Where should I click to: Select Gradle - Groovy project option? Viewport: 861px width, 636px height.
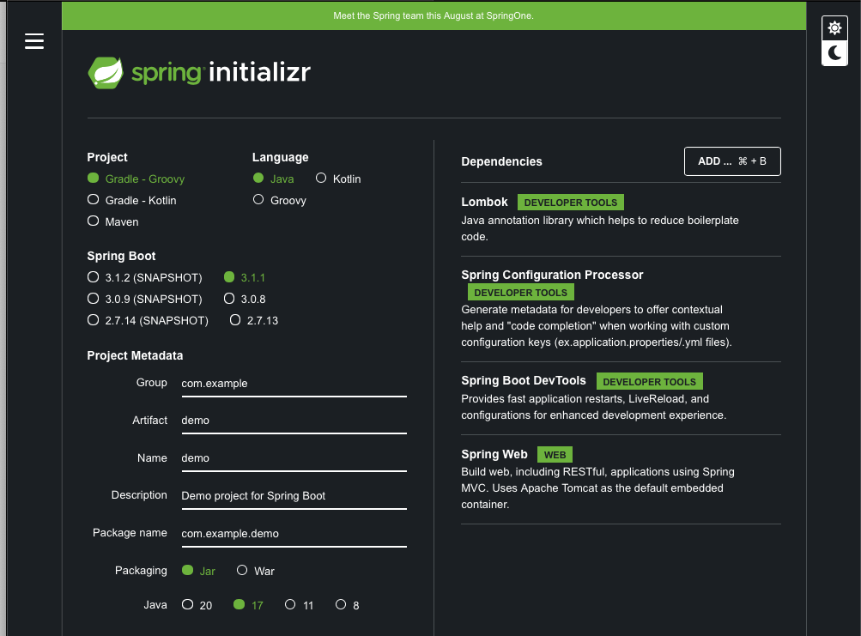136,179
